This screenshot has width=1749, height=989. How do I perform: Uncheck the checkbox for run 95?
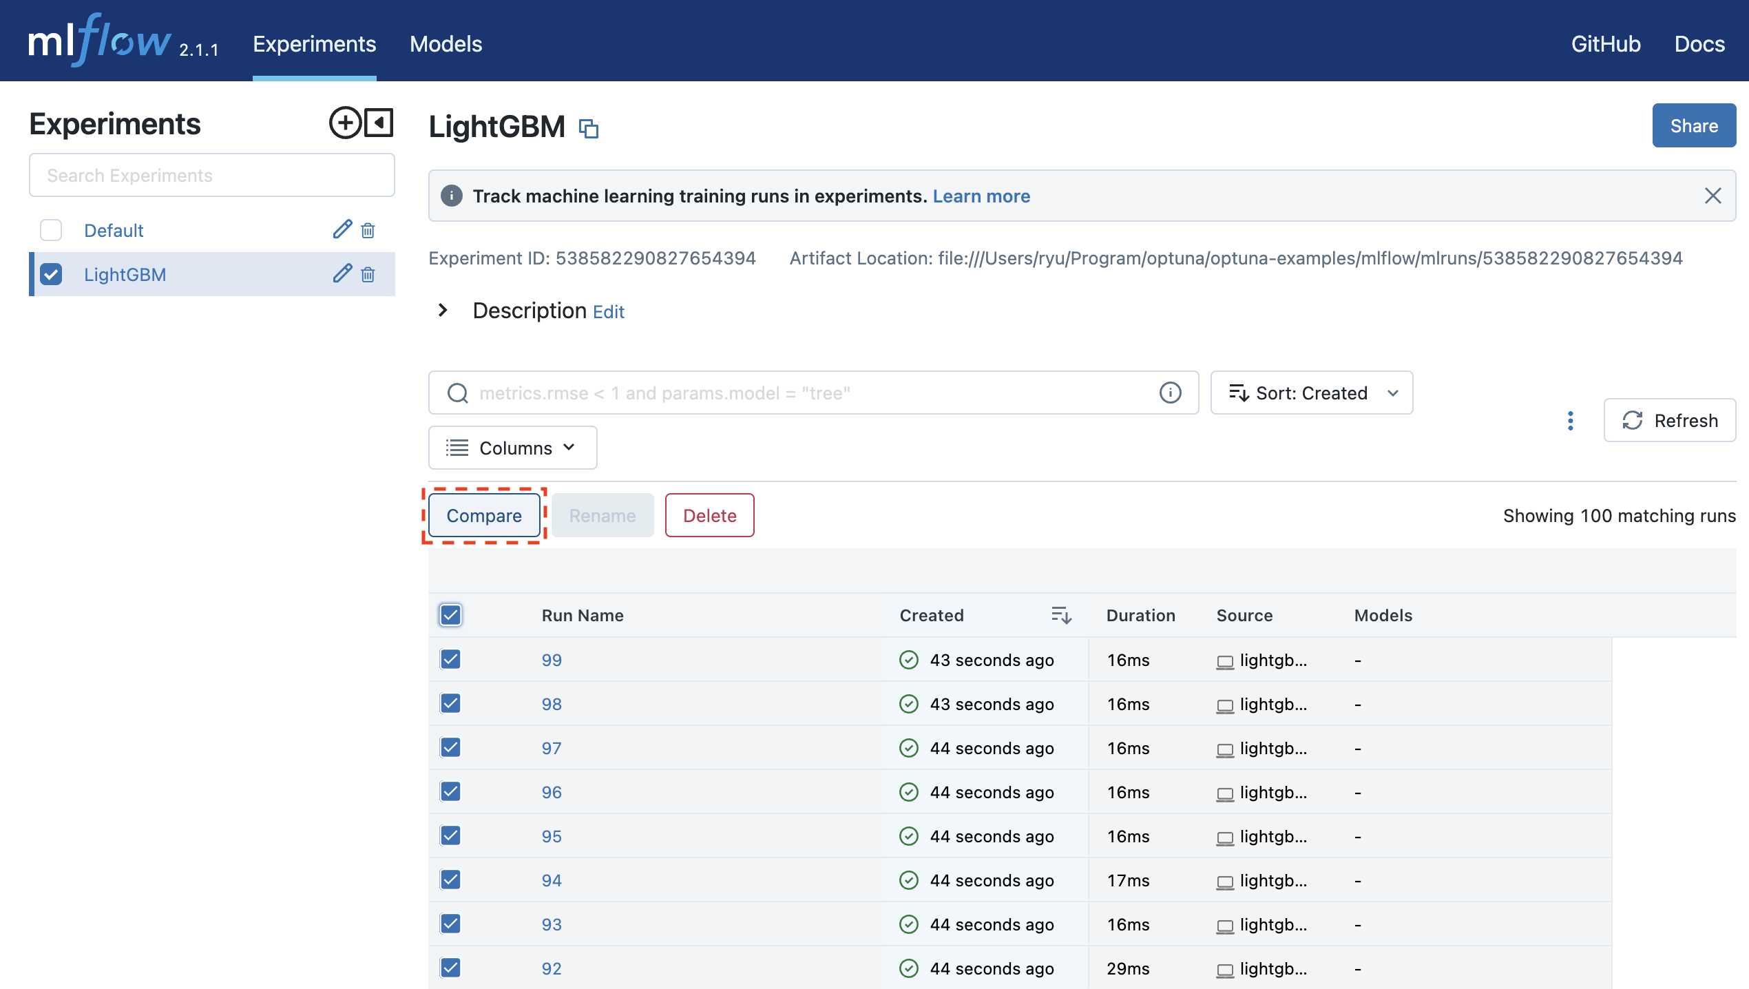(x=450, y=835)
